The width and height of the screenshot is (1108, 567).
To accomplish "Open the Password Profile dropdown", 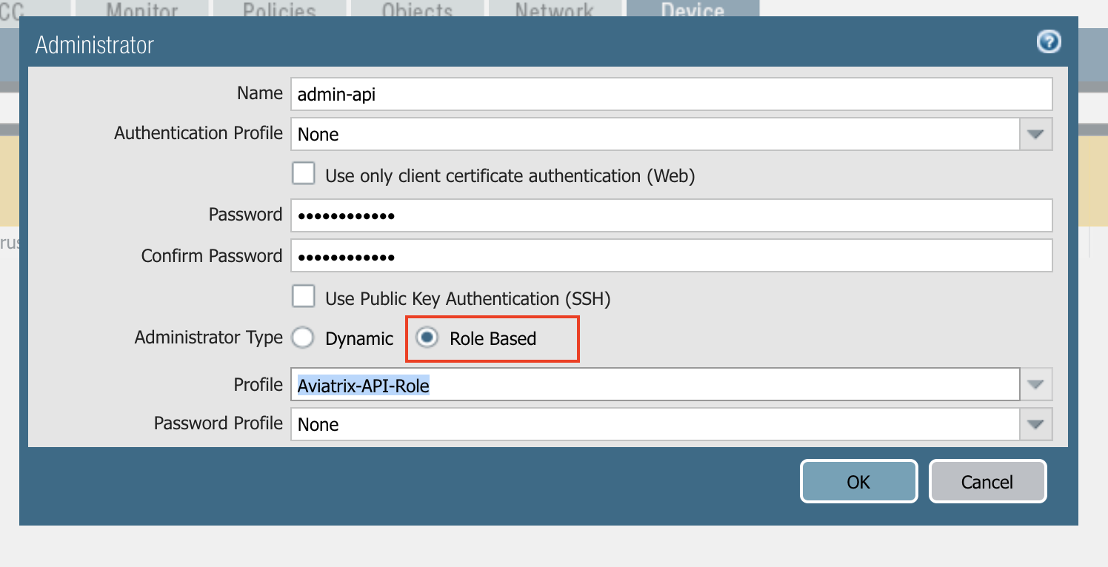I will pyautogui.click(x=1036, y=424).
